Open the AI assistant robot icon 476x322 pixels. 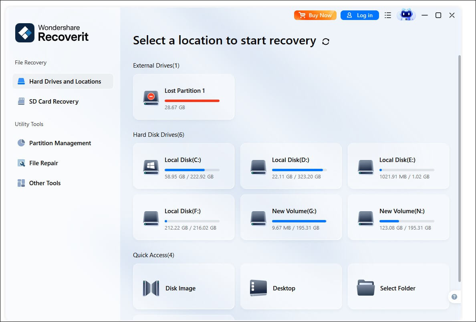(x=406, y=15)
